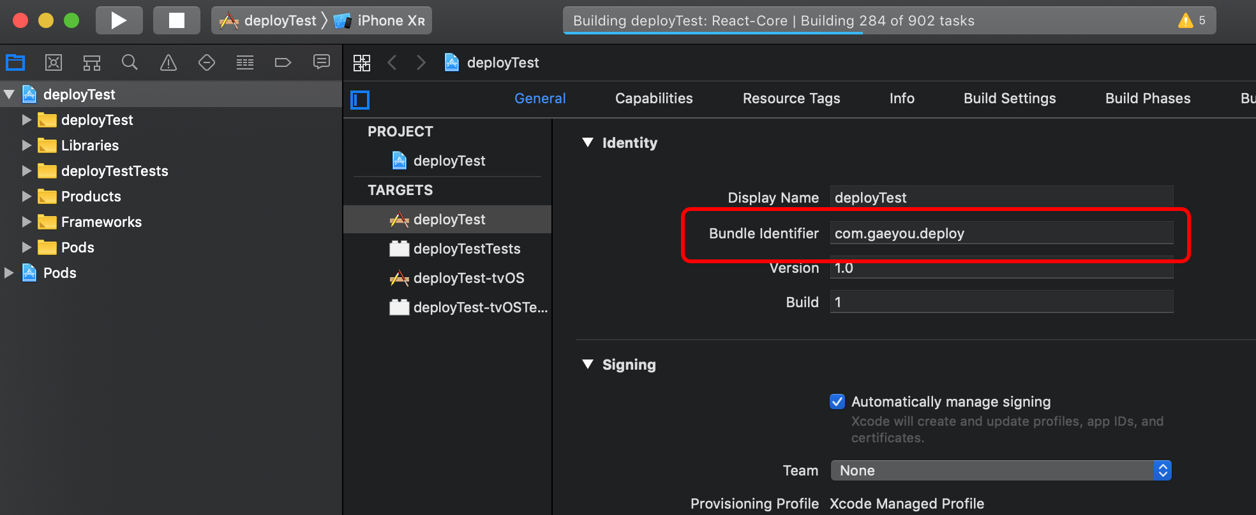This screenshot has width=1256, height=515.
Task: Select the deployTest-tvOS target
Action: coord(447,278)
